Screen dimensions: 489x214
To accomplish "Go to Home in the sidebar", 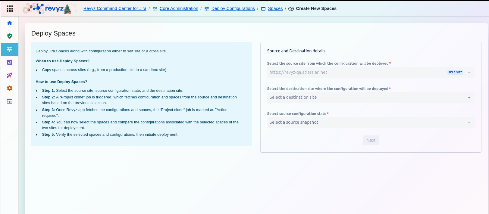I will pos(10,23).
